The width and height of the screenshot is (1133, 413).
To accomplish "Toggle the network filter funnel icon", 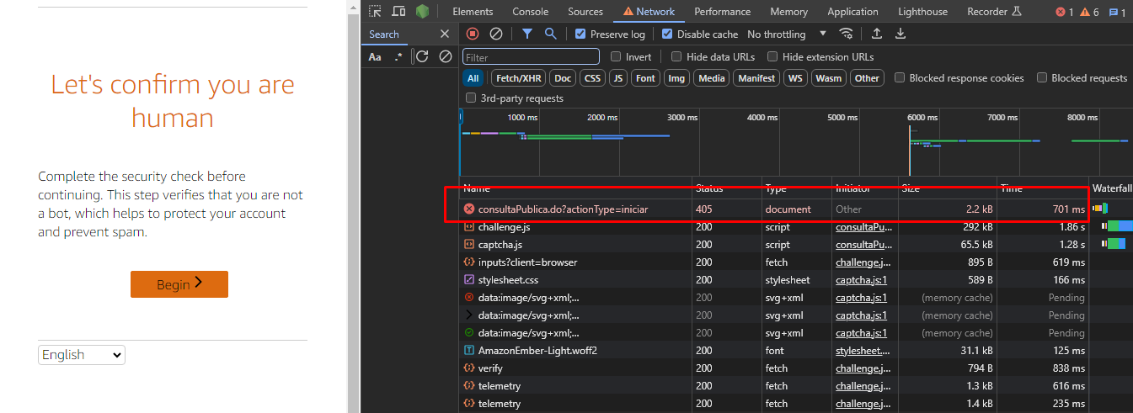I will (526, 34).
